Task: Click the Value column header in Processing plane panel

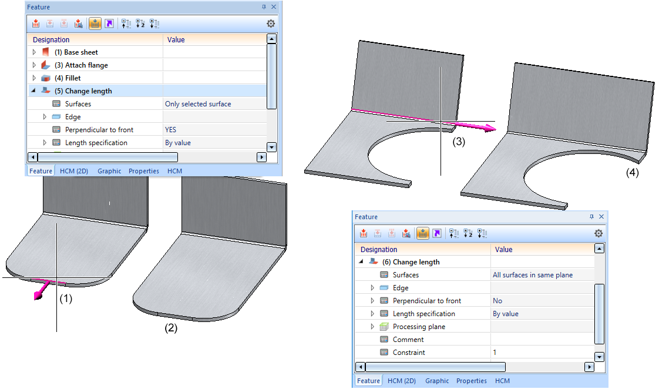Action: point(542,249)
